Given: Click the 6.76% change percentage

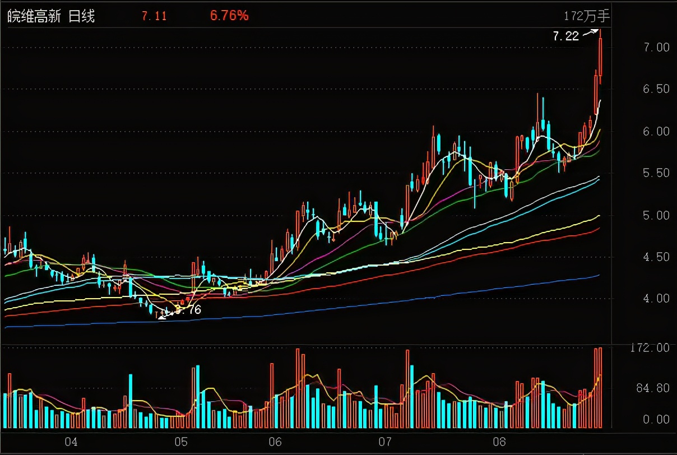Looking at the screenshot, I should 229,16.
